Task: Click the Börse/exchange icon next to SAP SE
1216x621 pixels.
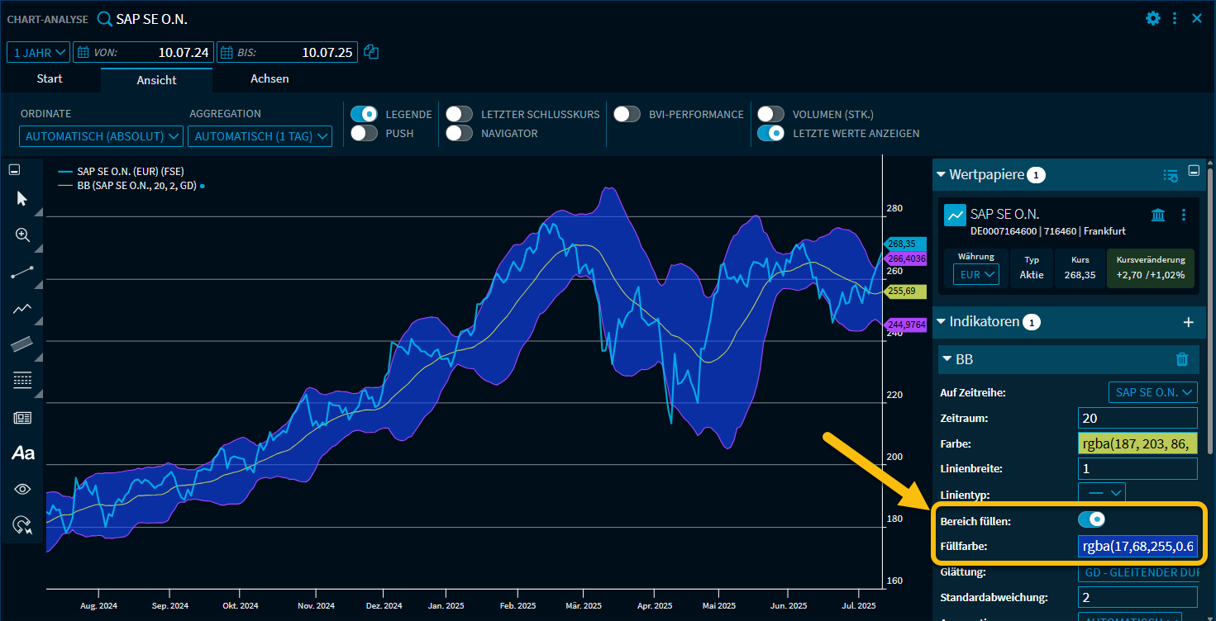Action: coord(1157,214)
